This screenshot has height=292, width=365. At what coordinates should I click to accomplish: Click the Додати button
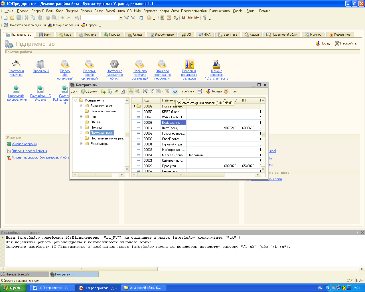(x=89, y=91)
